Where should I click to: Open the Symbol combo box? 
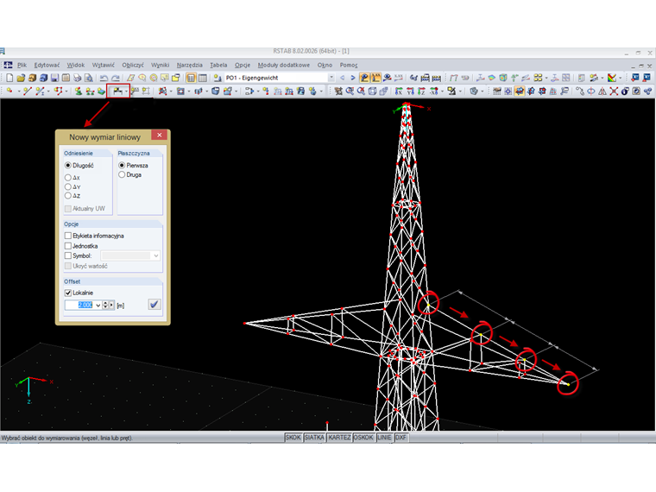pos(155,255)
